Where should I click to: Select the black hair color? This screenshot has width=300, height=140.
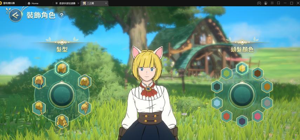click(x=217, y=87)
